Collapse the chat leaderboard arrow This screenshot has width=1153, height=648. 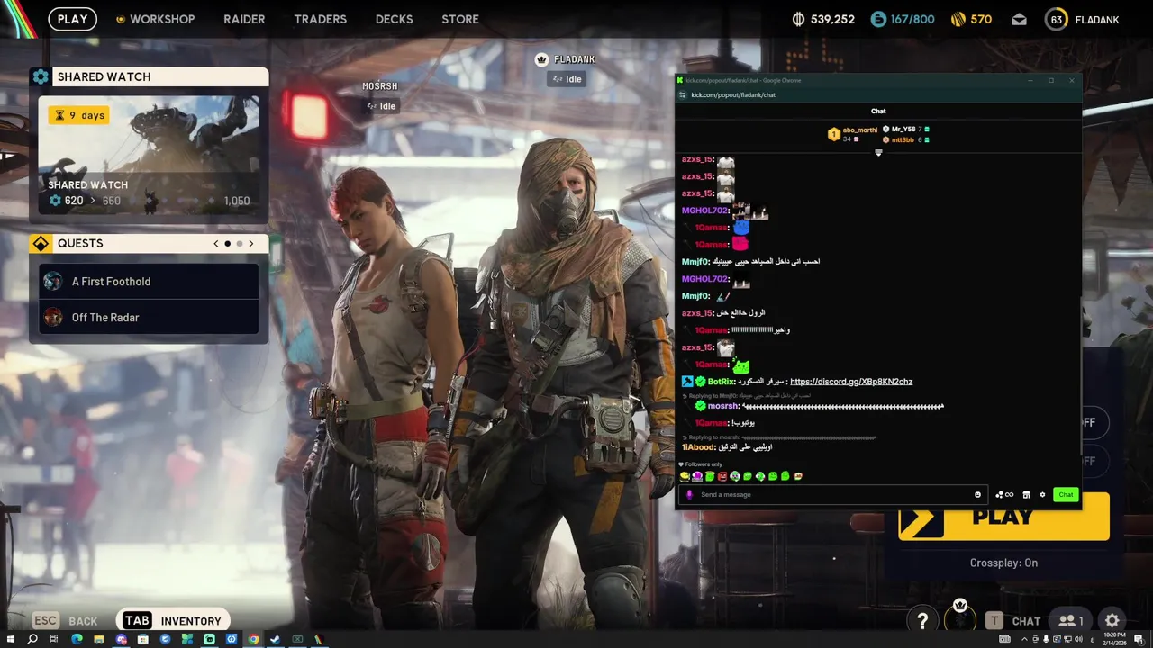[878, 153]
